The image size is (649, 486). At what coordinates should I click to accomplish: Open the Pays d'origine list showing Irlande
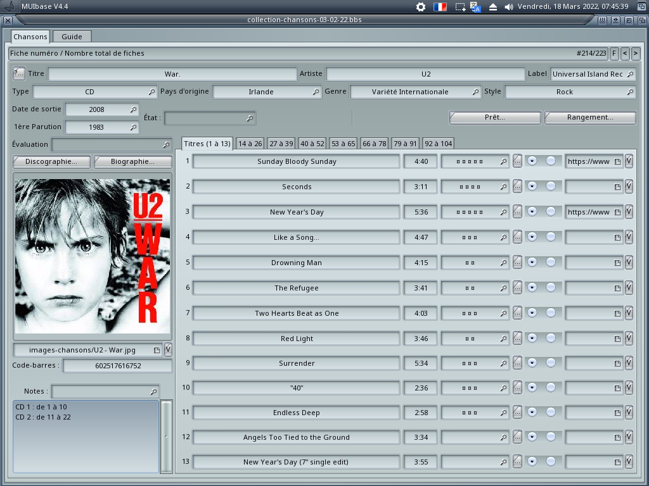(267, 92)
